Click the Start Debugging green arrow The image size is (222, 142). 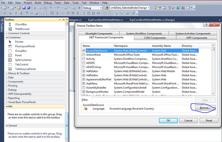pos(80,8)
